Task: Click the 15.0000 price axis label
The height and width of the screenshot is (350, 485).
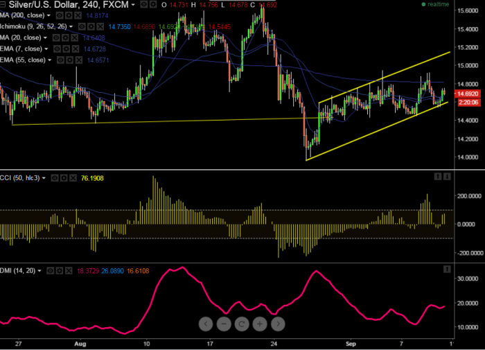Action: point(468,66)
